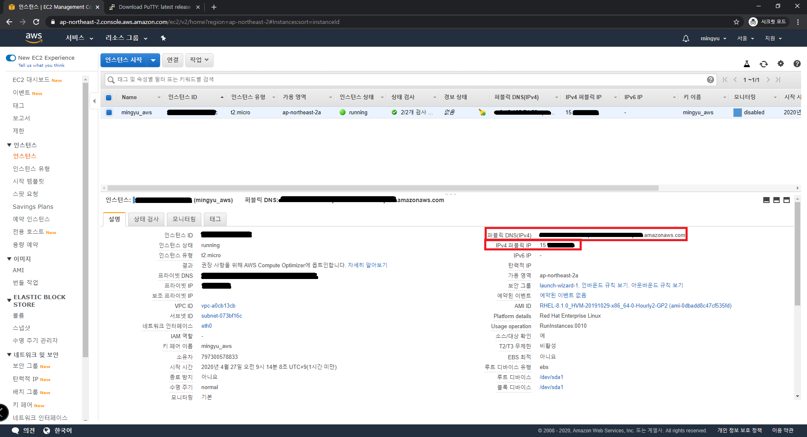Go to first page of results
Screen dimensions: 807x437
click(725, 80)
